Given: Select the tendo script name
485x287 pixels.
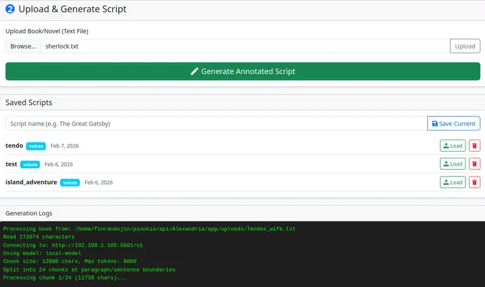Looking at the screenshot, I should click(x=14, y=146).
